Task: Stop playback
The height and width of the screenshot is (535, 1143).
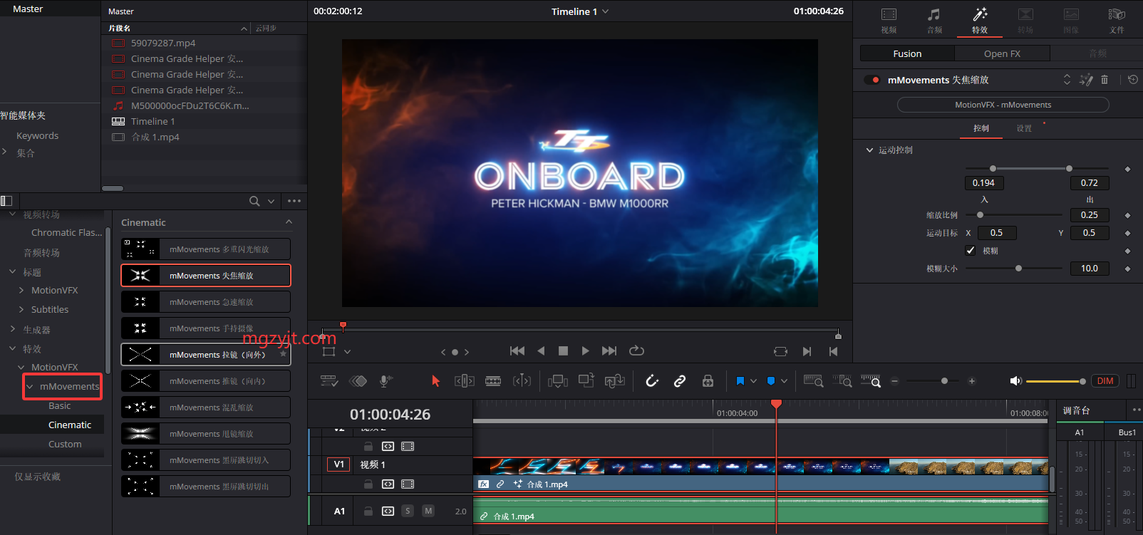Action: pyautogui.click(x=563, y=351)
